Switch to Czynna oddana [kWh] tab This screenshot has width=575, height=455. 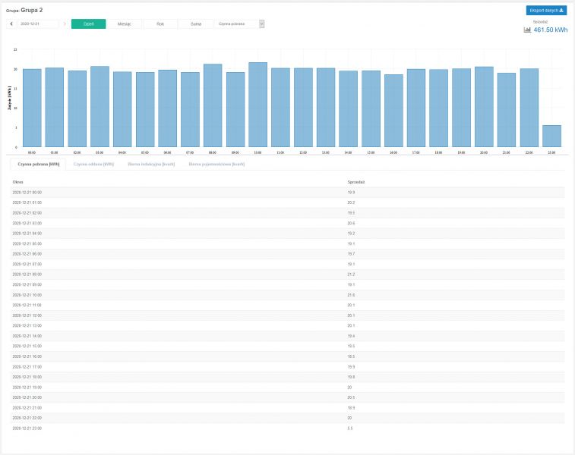93,164
